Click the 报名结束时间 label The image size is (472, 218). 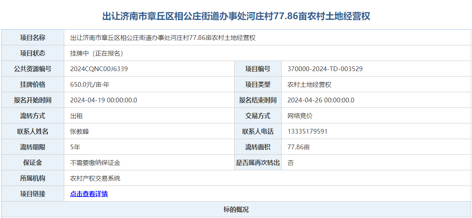258,100
